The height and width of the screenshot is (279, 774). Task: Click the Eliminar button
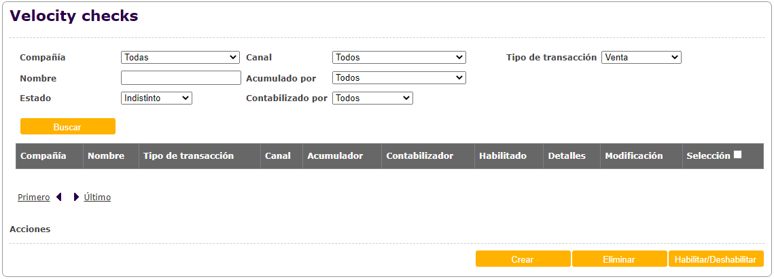(619, 259)
